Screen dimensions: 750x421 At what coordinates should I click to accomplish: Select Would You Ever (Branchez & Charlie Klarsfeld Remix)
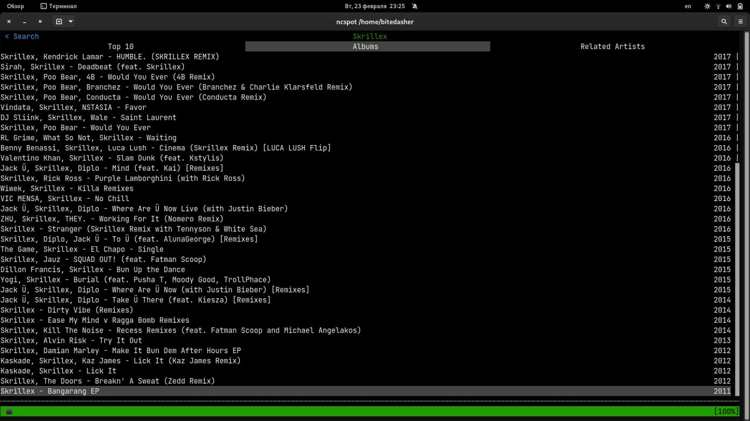tap(366, 87)
